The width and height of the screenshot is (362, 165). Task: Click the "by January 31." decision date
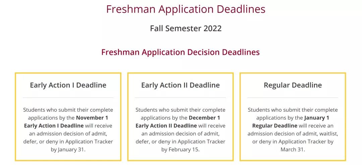pos(68,150)
